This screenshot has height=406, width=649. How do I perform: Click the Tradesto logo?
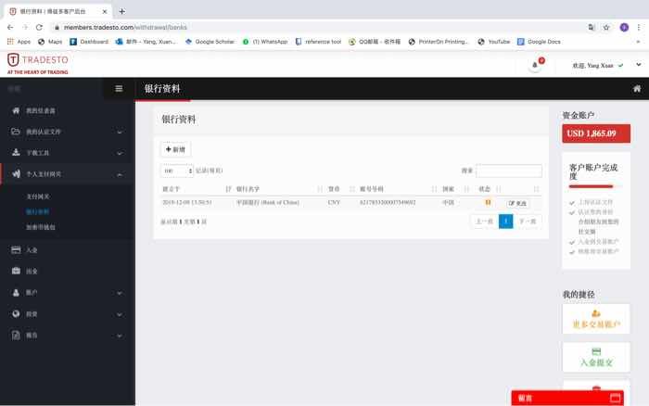tap(38, 64)
